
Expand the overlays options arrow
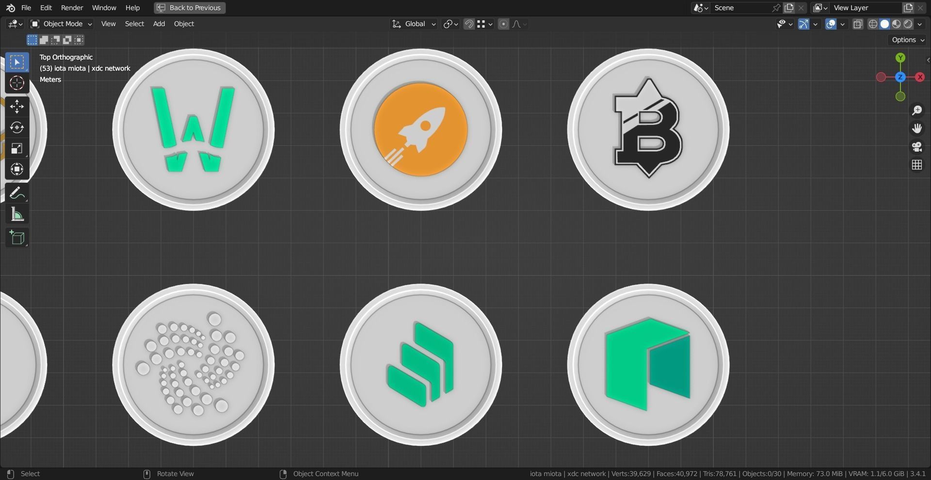843,24
